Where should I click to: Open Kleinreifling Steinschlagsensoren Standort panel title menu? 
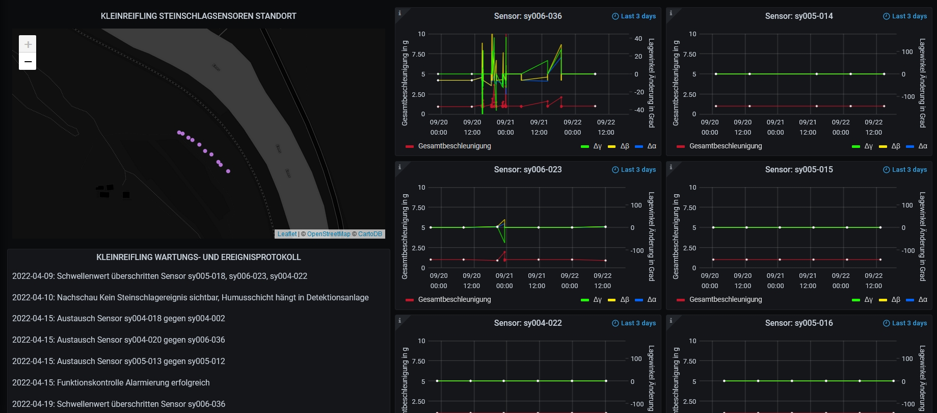[x=199, y=16]
